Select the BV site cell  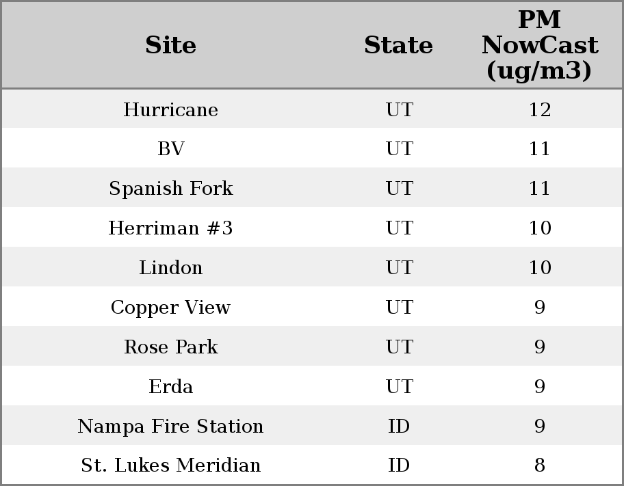(x=170, y=149)
